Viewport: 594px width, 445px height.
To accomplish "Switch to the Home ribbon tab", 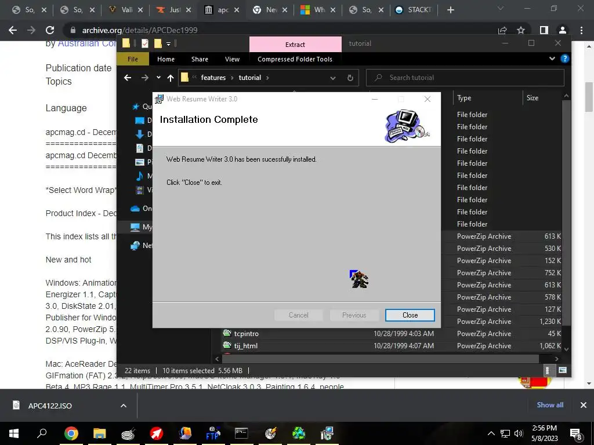I will [x=166, y=59].
